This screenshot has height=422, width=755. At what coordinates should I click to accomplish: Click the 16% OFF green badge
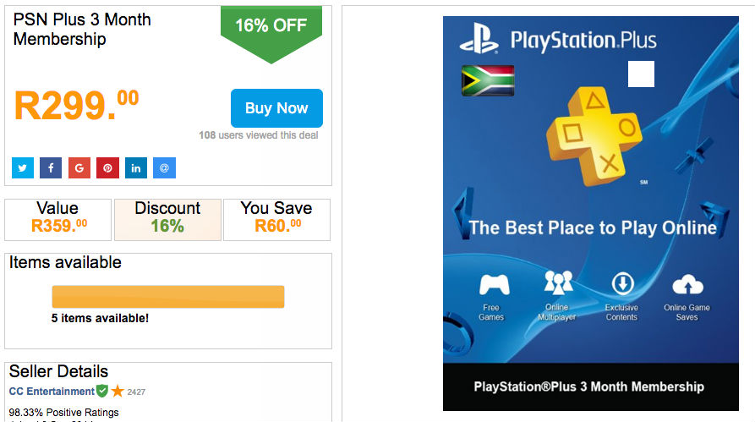point(271,27)
